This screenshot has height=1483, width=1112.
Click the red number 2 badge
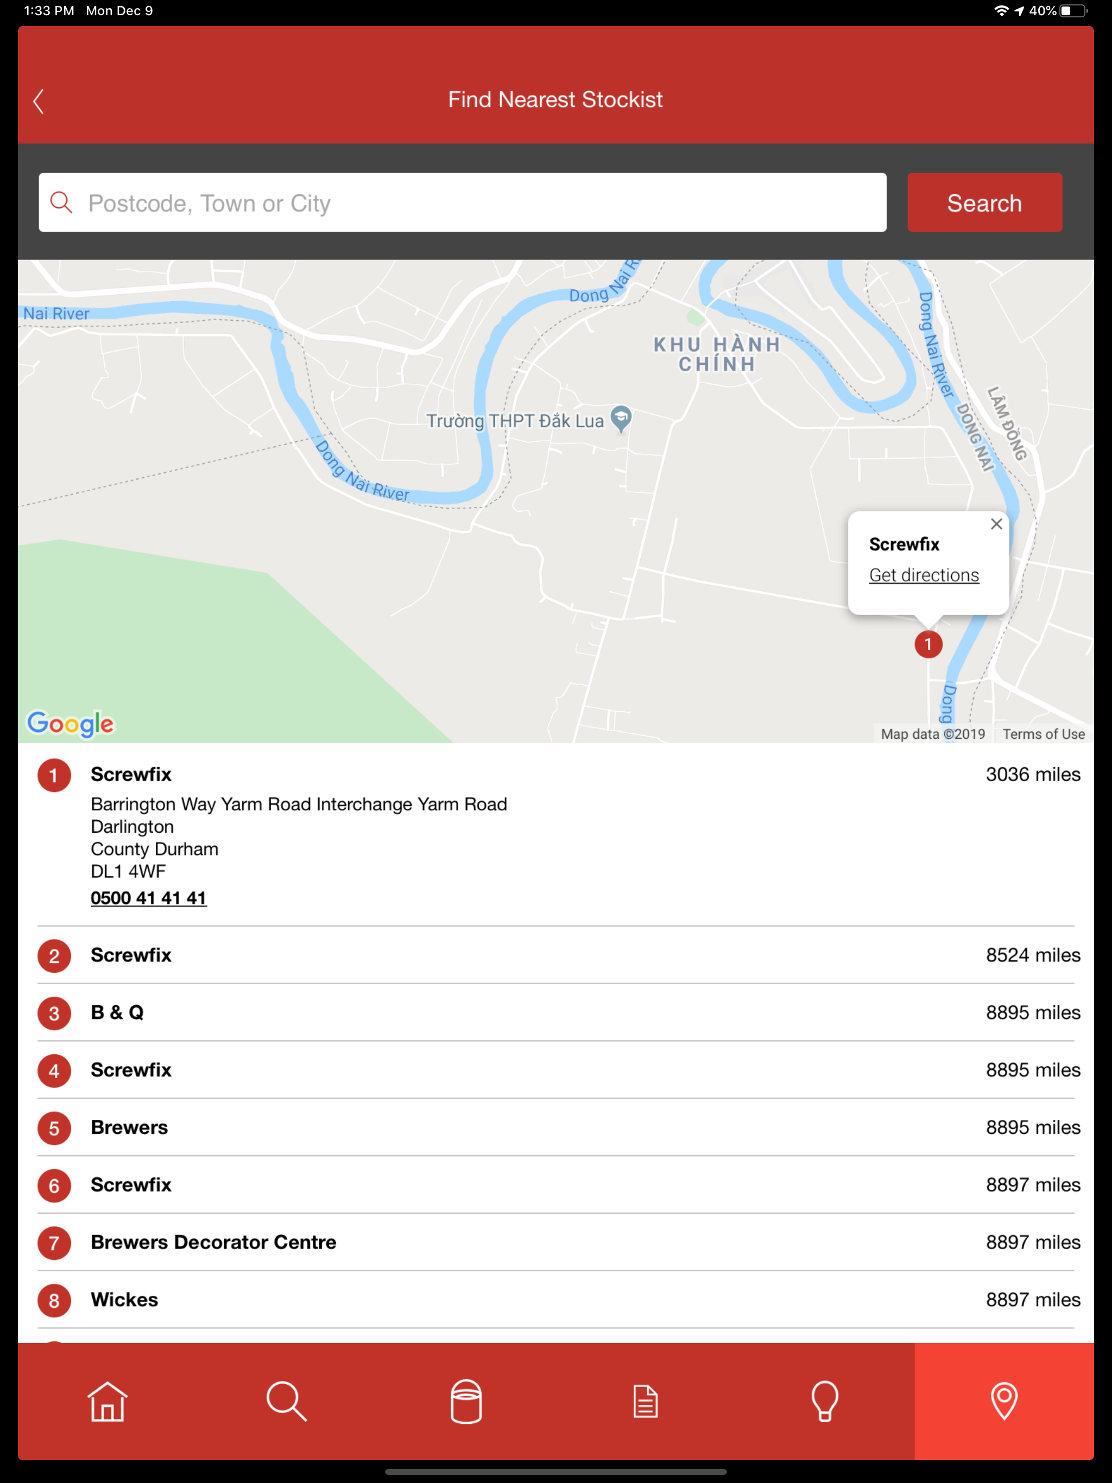pyautogui.click(x=54, y=956)
